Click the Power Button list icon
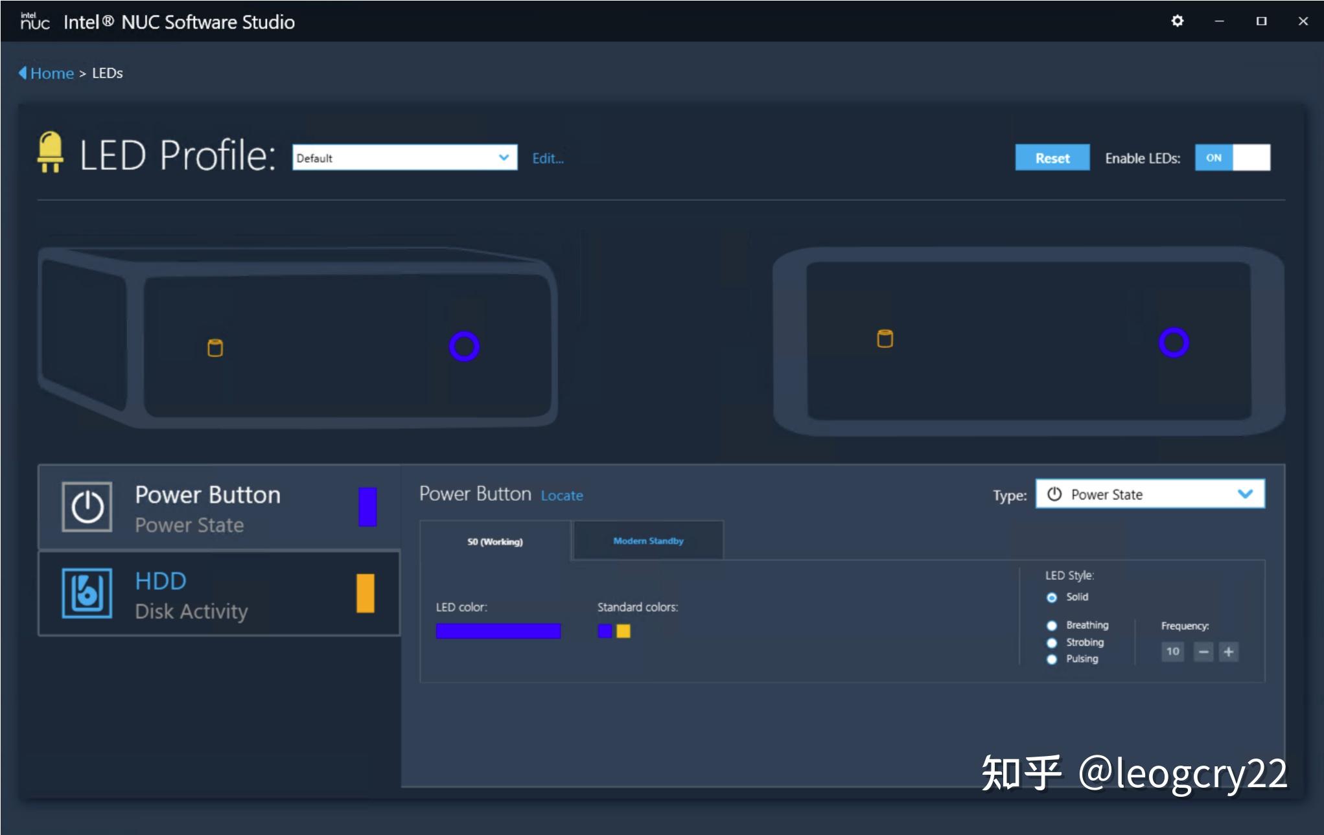1324x835 pixels. tap(87, 507)
